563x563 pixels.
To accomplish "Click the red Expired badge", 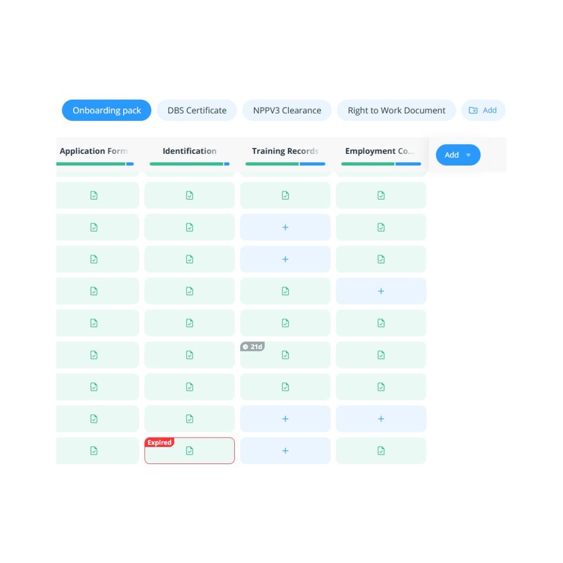I will [x=159, y=443].
